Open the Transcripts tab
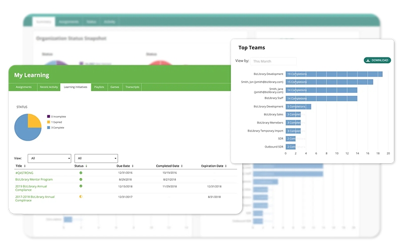The image size is (403, 252). [132, 87]
